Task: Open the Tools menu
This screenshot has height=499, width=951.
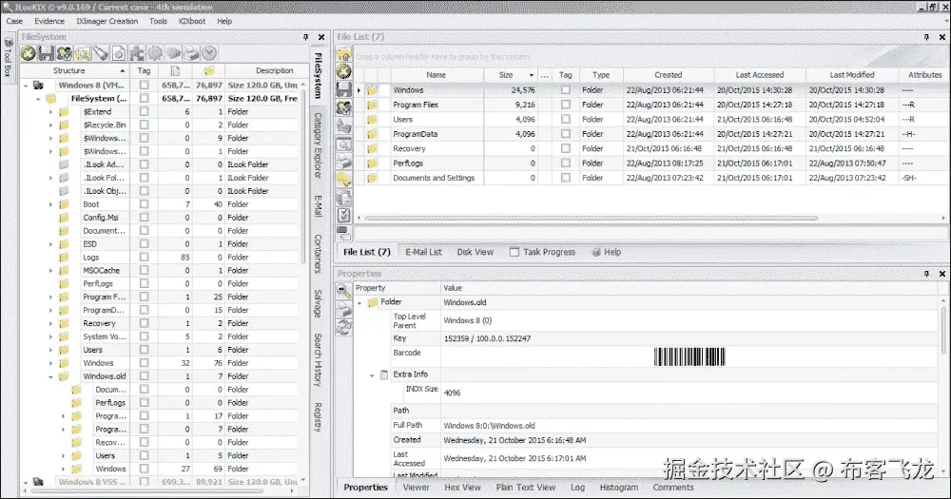Action: click(x=158, y=21)
